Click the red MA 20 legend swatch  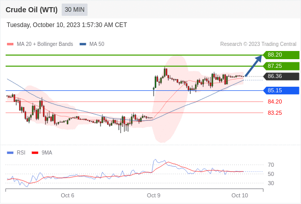click(10, 44)
